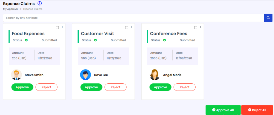Screen dimensions: 274x115
Task: Open the Customer Visit three-dot menu
Action: (131, 27)
